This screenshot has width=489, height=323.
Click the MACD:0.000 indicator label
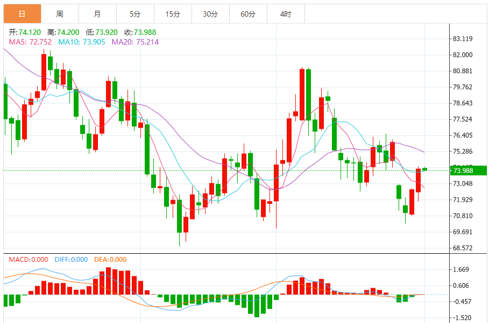[x=29, y=260]
